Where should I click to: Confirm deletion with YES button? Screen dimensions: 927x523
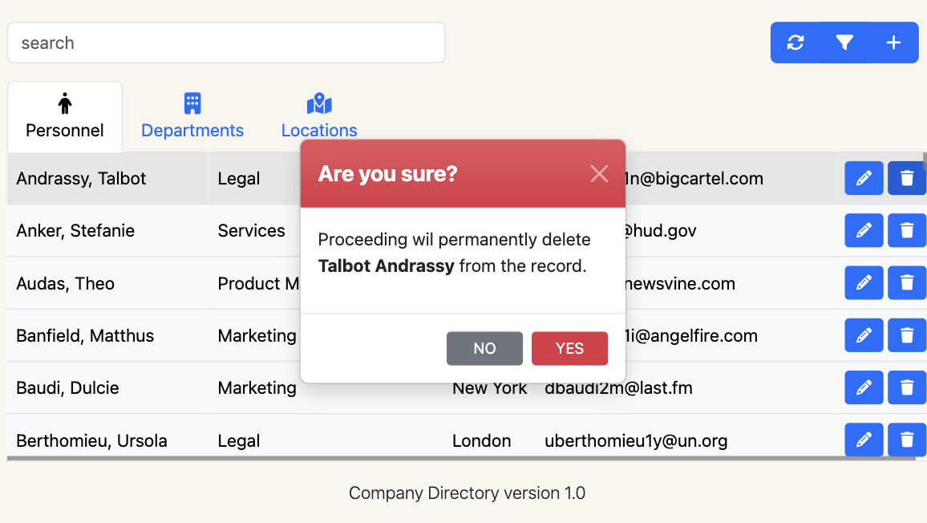[569, 348]
